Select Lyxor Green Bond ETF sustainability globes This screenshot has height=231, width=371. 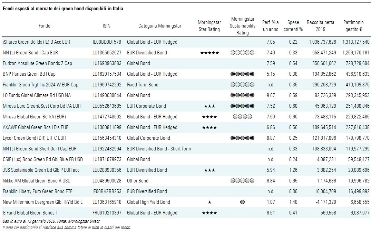pos(242,138)
